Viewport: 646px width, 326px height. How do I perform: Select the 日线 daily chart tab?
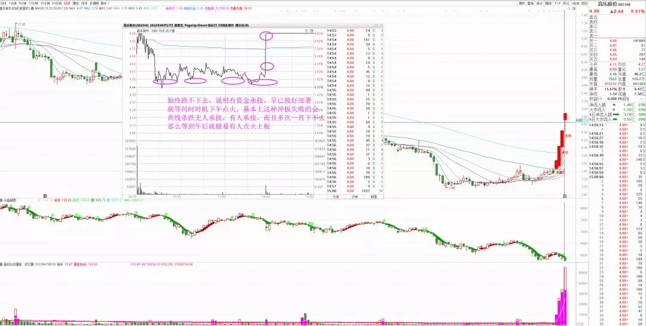(67, 4)
